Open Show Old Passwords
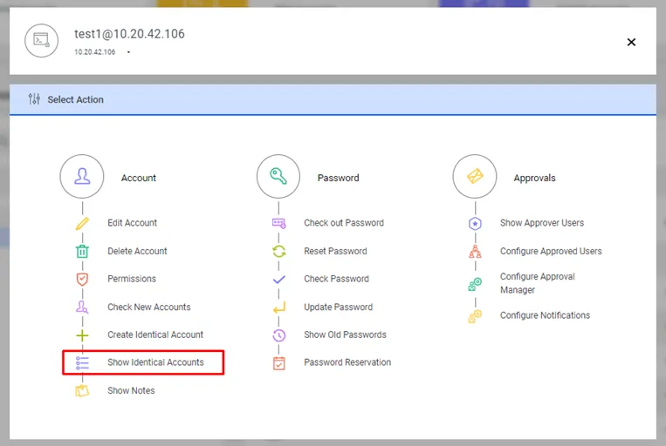Viewport: 666px width, 446px height. [x=346, y=334]
